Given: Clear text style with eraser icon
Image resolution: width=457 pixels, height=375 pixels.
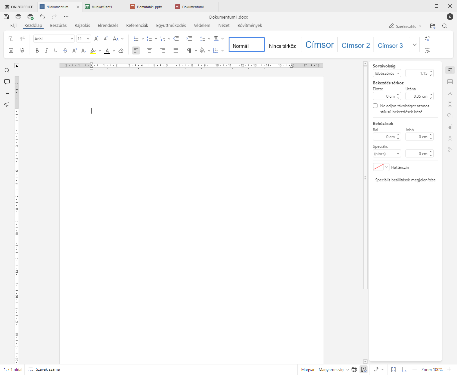Looking at the screenshot, I should point(121,50).
